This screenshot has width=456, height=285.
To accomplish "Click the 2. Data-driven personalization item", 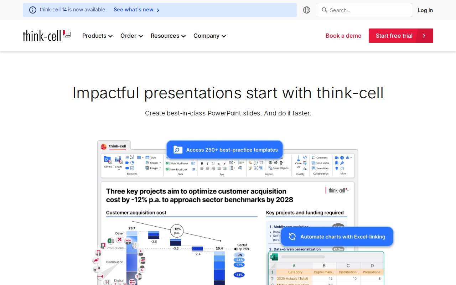I will click(295, 249).
